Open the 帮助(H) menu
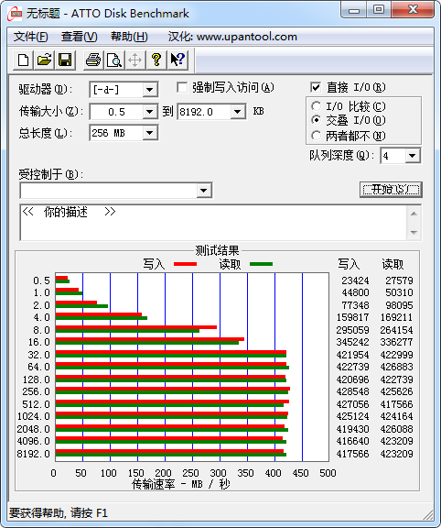This screenshot has width=441, height=528. pyautogui.click(x=129, y=37)
